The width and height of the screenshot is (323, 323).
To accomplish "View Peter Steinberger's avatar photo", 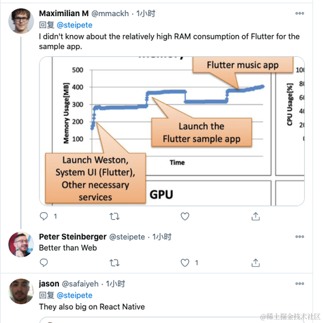I will click(x=21, y=244).
